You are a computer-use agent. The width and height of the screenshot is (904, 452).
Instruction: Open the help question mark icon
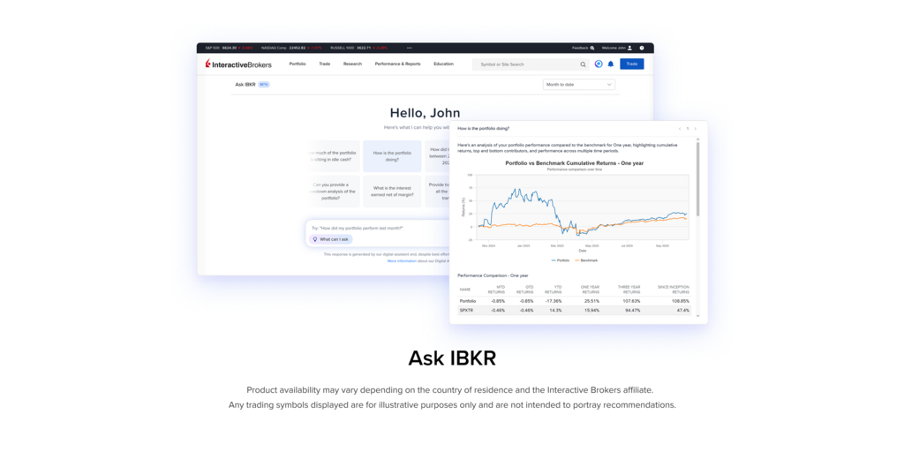click(x=642, y=48)
